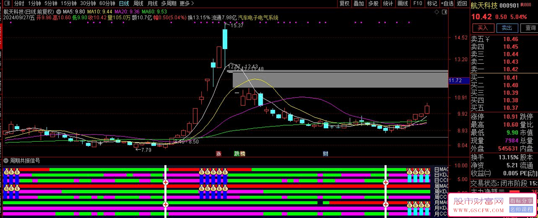Open the 多周期 multi-period view

click(169, 3)
